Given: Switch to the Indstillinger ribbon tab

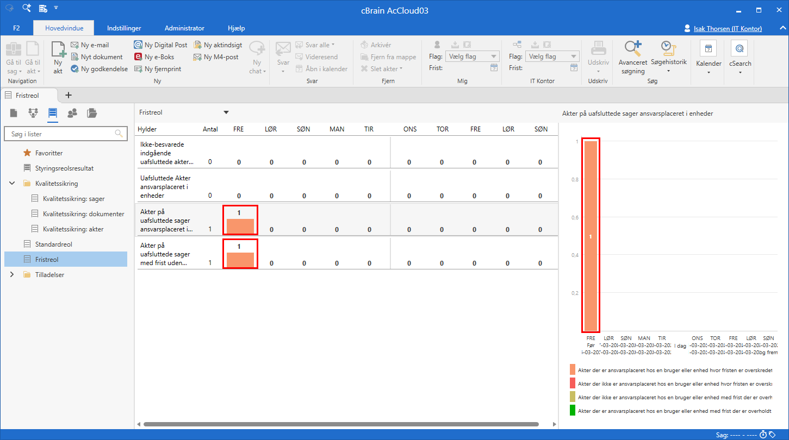Looking at the screenshot, I should coord(124,27).
